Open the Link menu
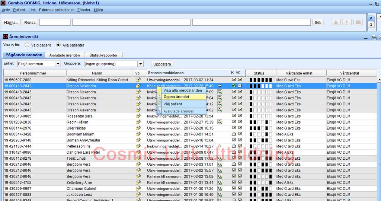Screen dimensions: 381x201 coord(32,10)
